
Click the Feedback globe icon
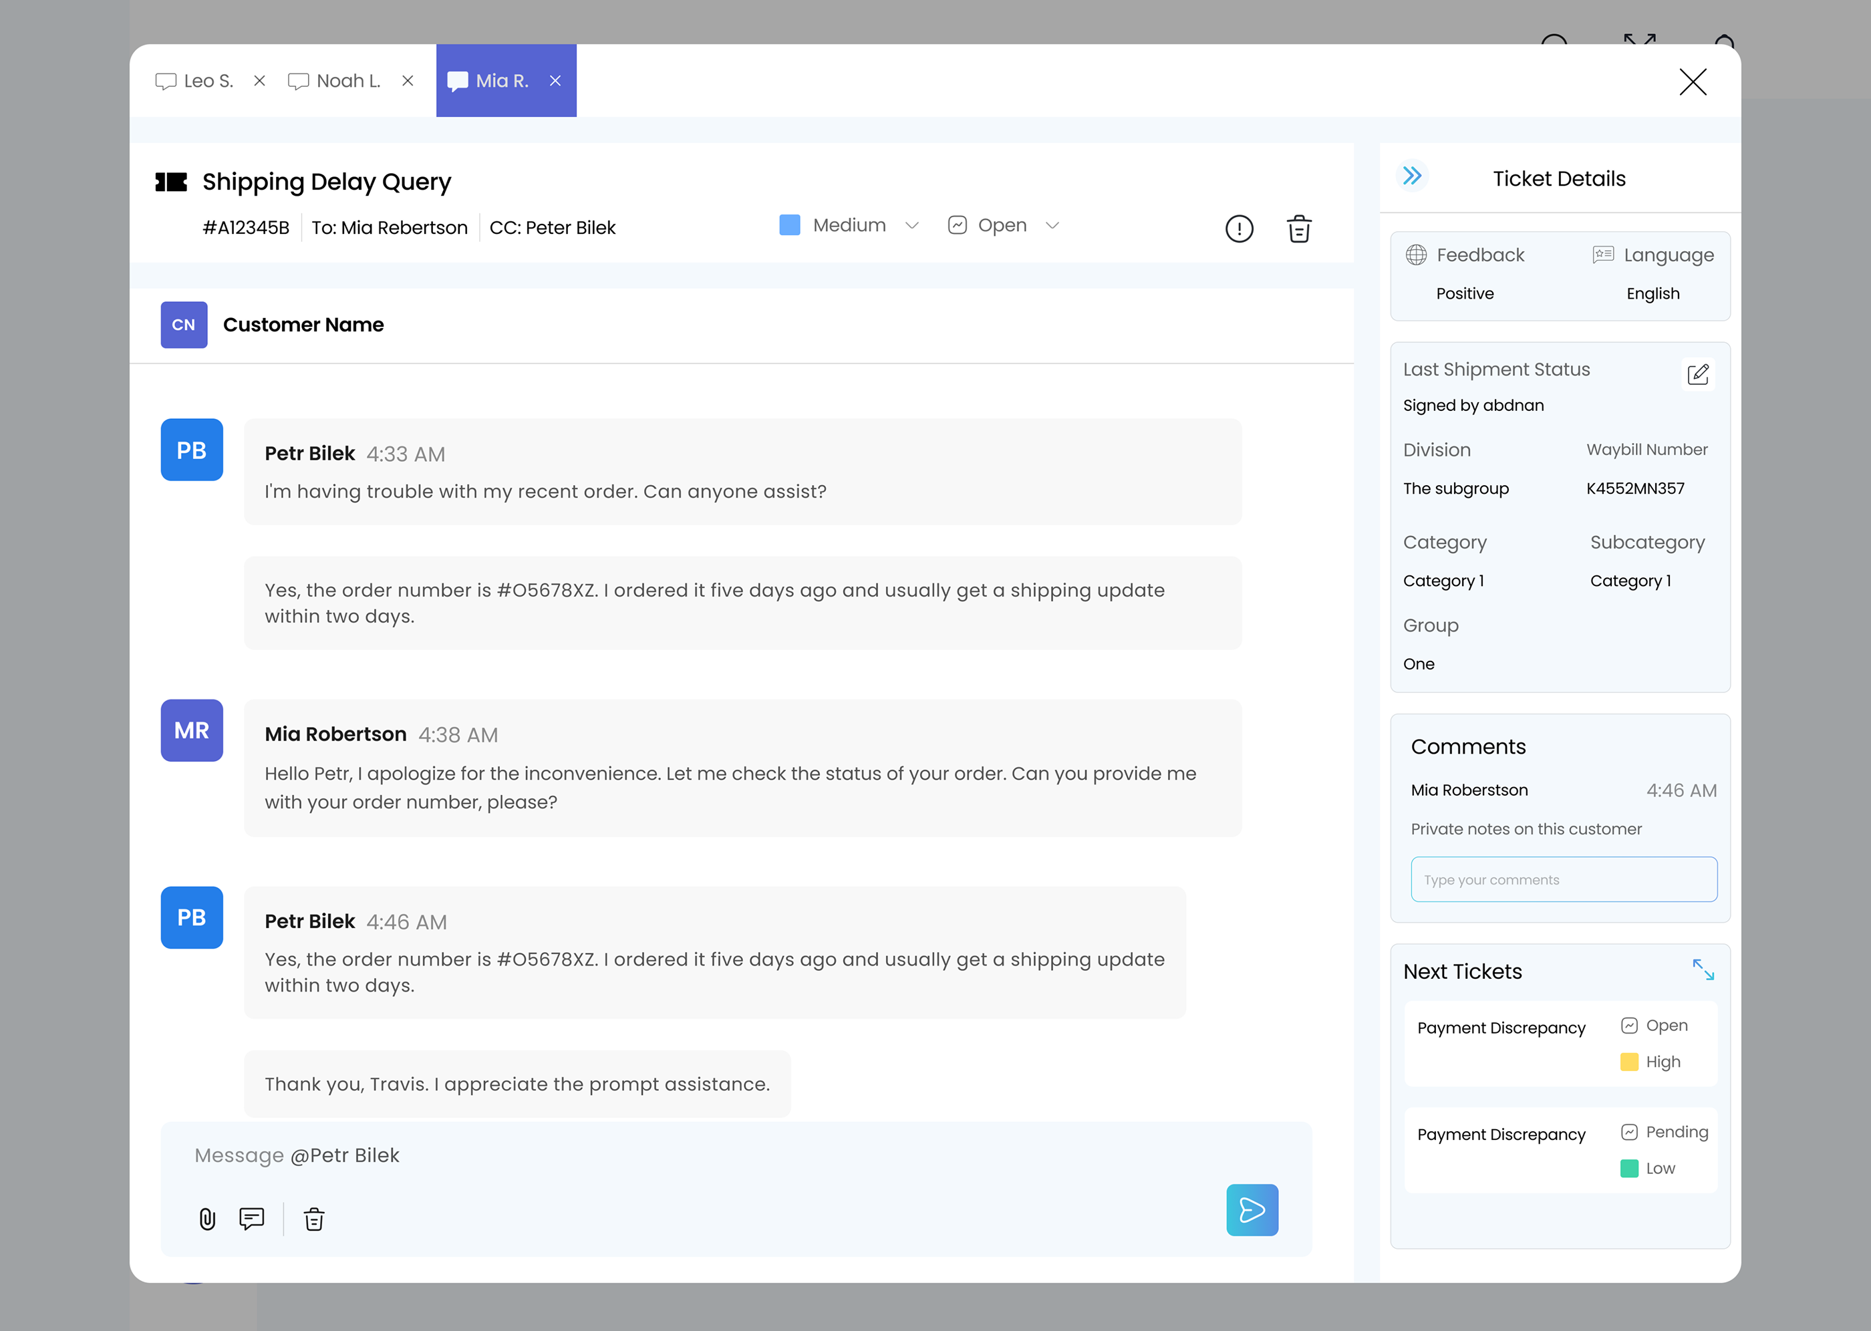1417,254
